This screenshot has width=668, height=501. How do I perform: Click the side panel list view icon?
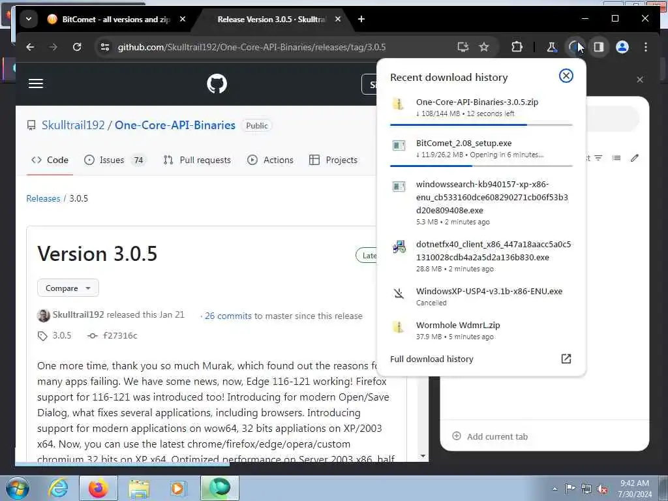[616, 158]
